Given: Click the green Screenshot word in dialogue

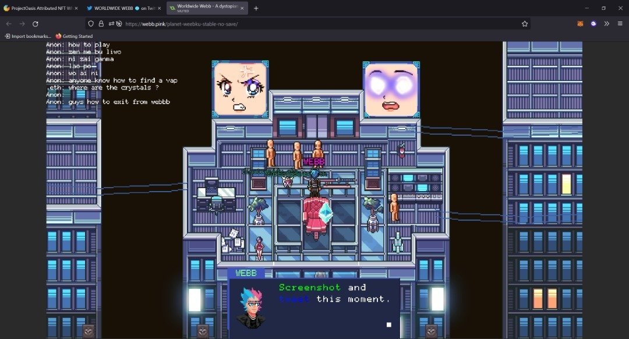Looking at the screenshot, I should [310, 287].
